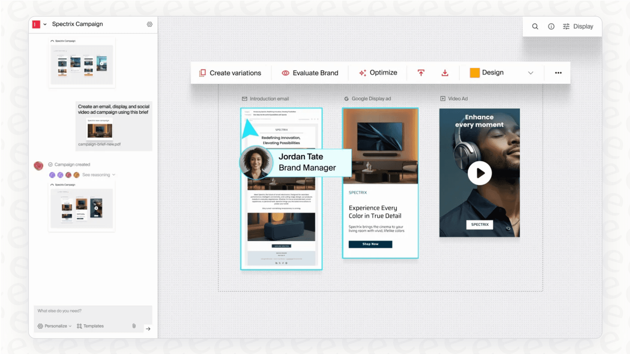This screenshot has width=630, height=354.
Task: Play the Enhance every moment video ad
Action: coord(480,173)
